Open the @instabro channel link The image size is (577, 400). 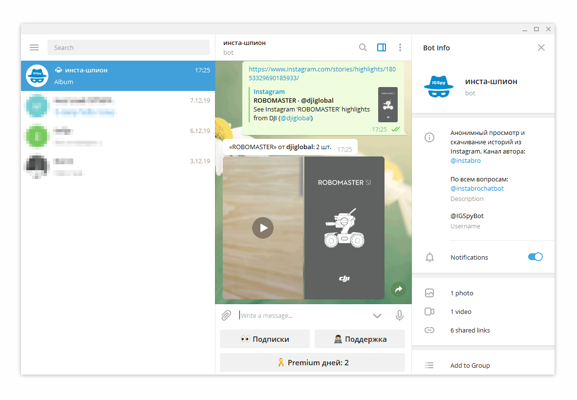pyautogui.click(x=466, y=160)
